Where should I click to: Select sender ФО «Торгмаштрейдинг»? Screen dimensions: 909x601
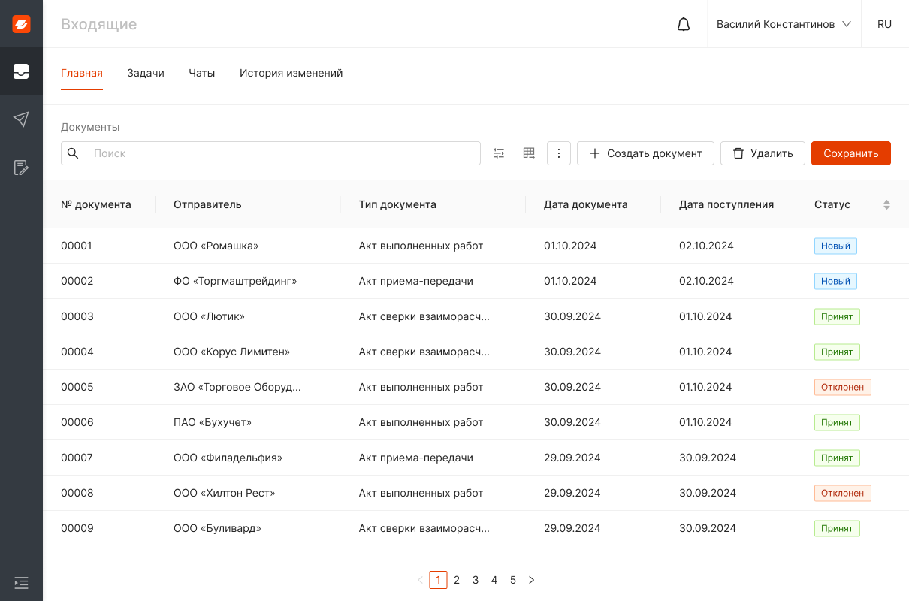click(235, 281)
